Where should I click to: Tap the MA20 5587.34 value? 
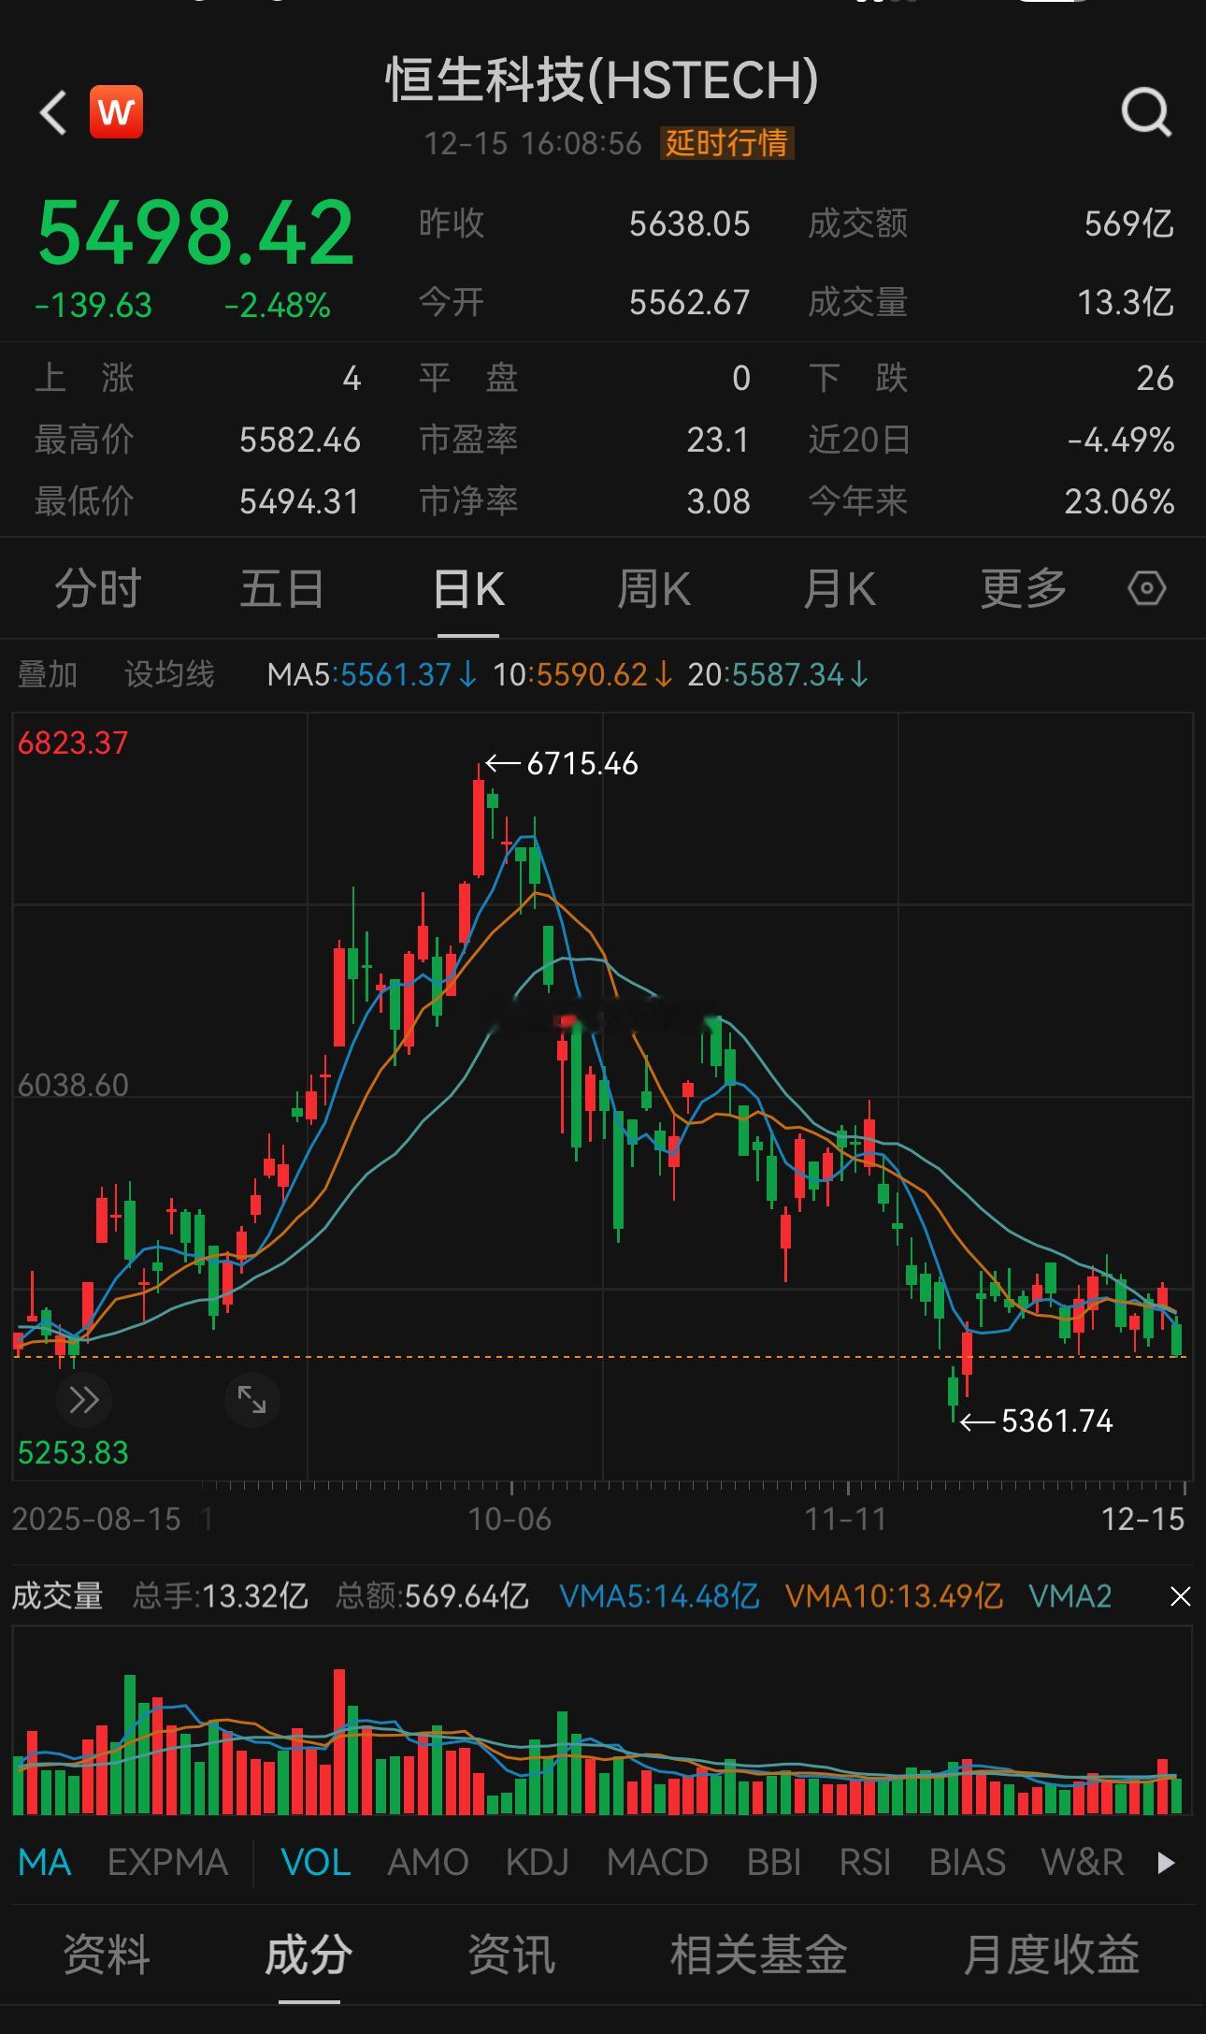pyautogui.click(x=778, y=674)
